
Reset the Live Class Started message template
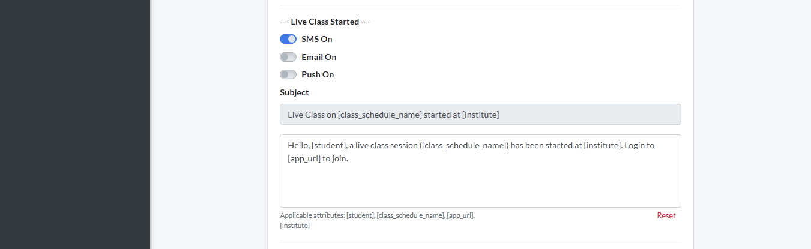click(666, 215)
